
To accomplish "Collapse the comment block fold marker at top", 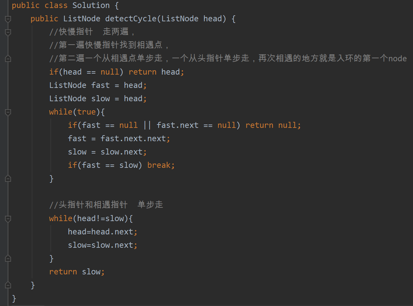I will pyautogui.click(x=8, y=32).
